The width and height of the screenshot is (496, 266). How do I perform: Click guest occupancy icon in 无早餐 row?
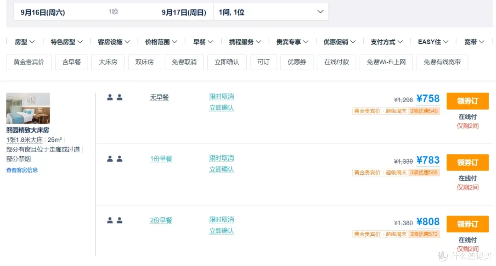[115, 97]
